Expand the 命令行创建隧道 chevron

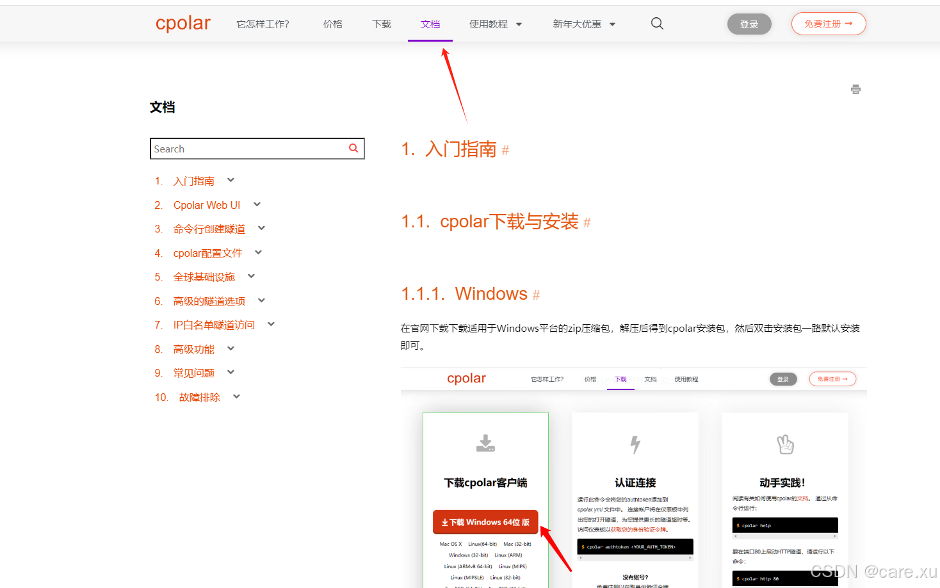click(261, 228)
